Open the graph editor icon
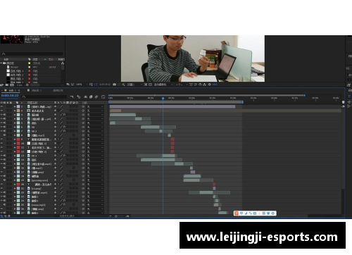Viewport: 352px width, 255px height. [103, 97]
